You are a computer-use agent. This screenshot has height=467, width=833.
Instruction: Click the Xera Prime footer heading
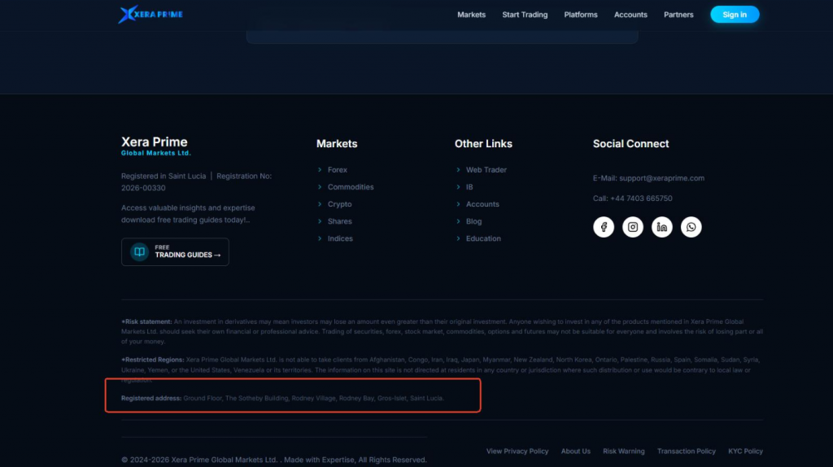coord(154,142)
